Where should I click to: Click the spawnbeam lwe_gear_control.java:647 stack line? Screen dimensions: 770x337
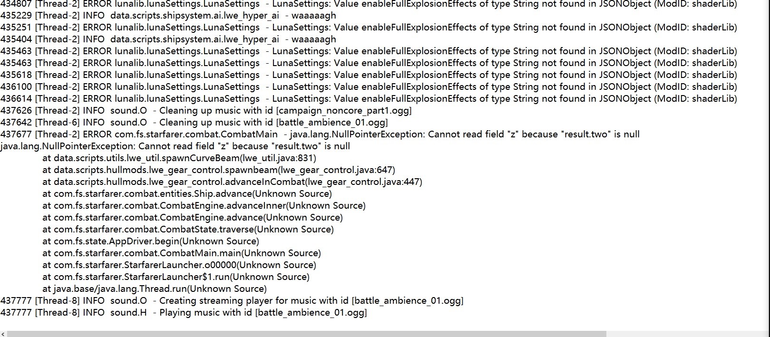[219, 170]
